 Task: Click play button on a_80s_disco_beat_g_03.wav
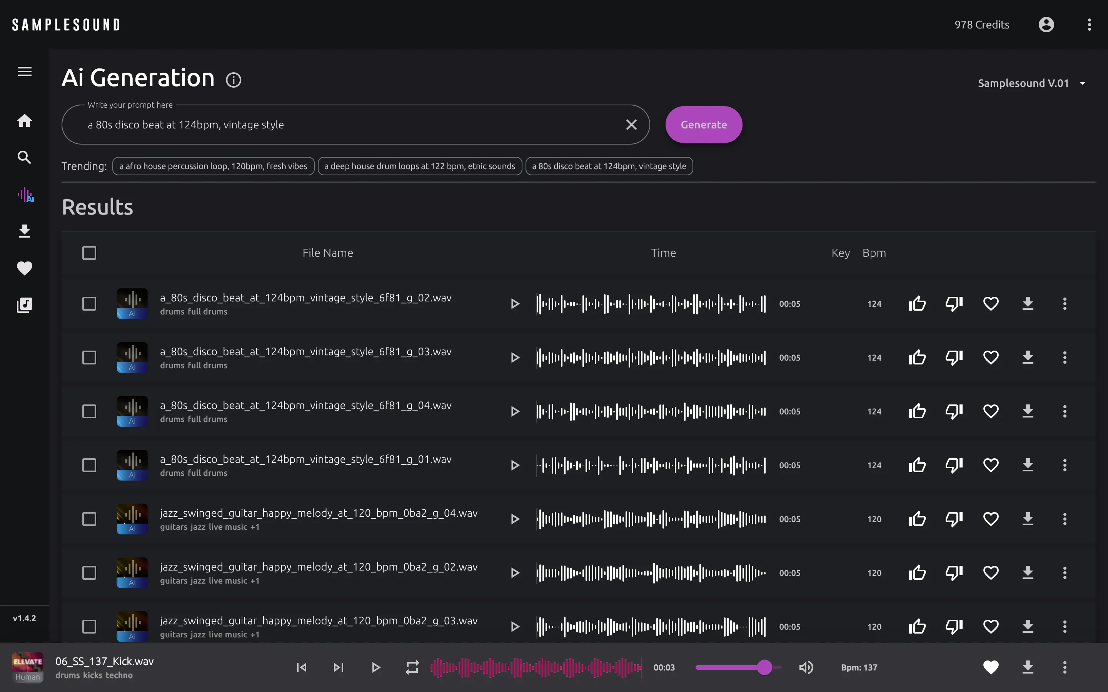[x=515, y=357]
